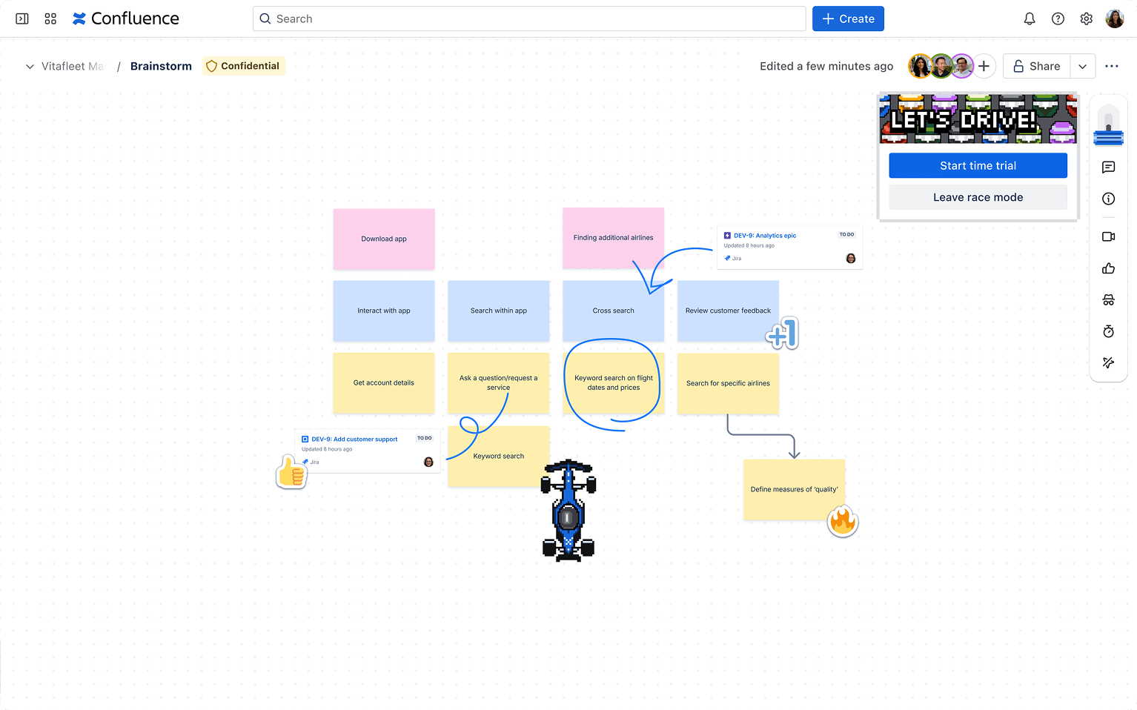
Task: Select the thumbs up voting tool
Action: pos(1108,268)
